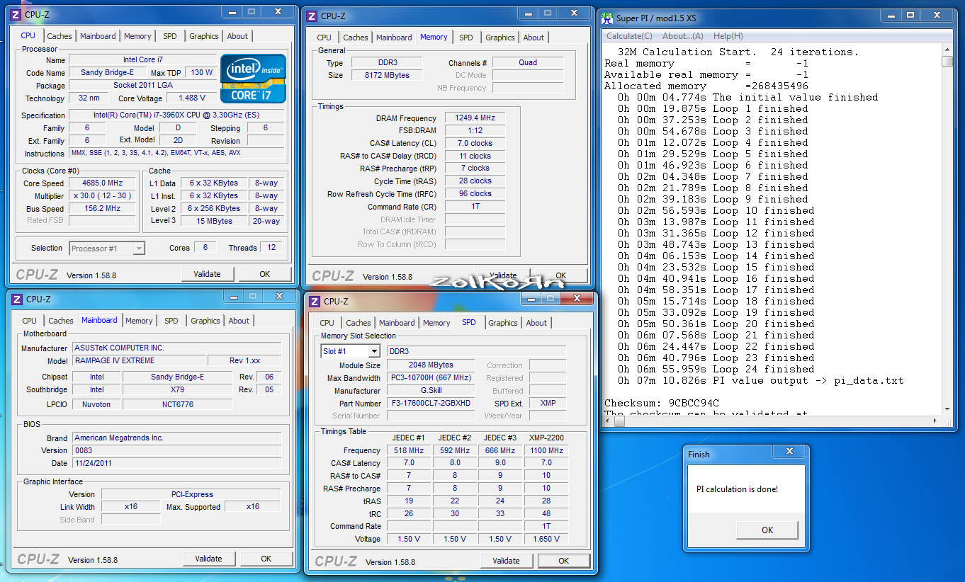Select Mainboard tab in the SPD window
Image resolution: width=965 pixels, height=582 pixels.
click(x=397, y=323)
